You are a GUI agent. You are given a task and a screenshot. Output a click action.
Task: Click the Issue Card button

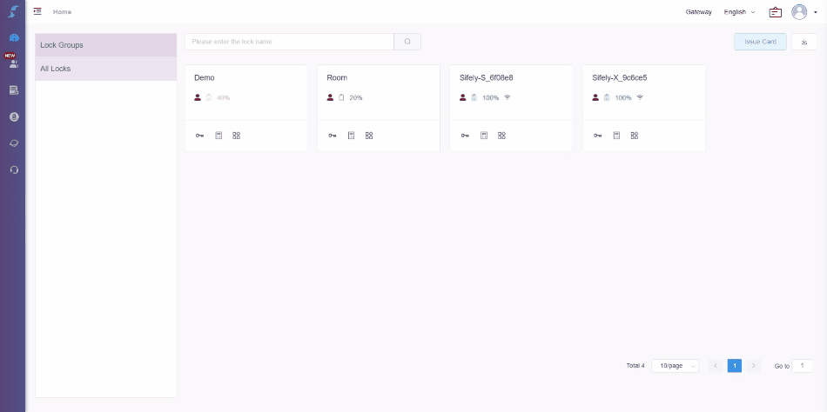(761, 42)
